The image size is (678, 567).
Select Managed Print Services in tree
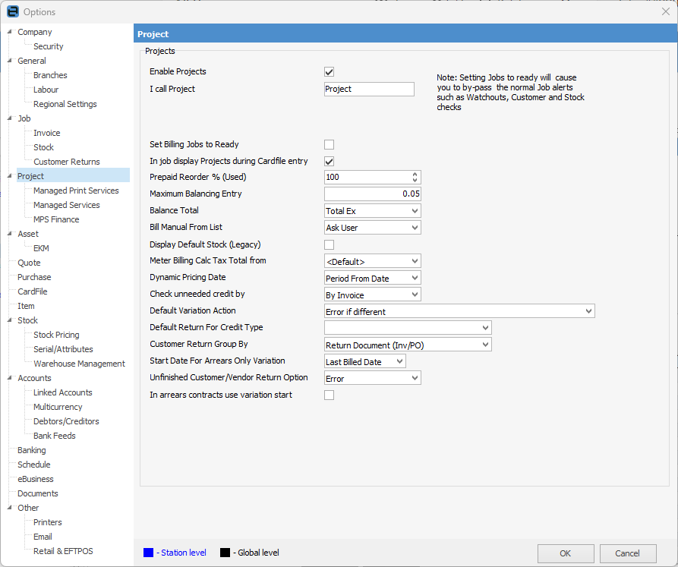[x=76, y=191]
